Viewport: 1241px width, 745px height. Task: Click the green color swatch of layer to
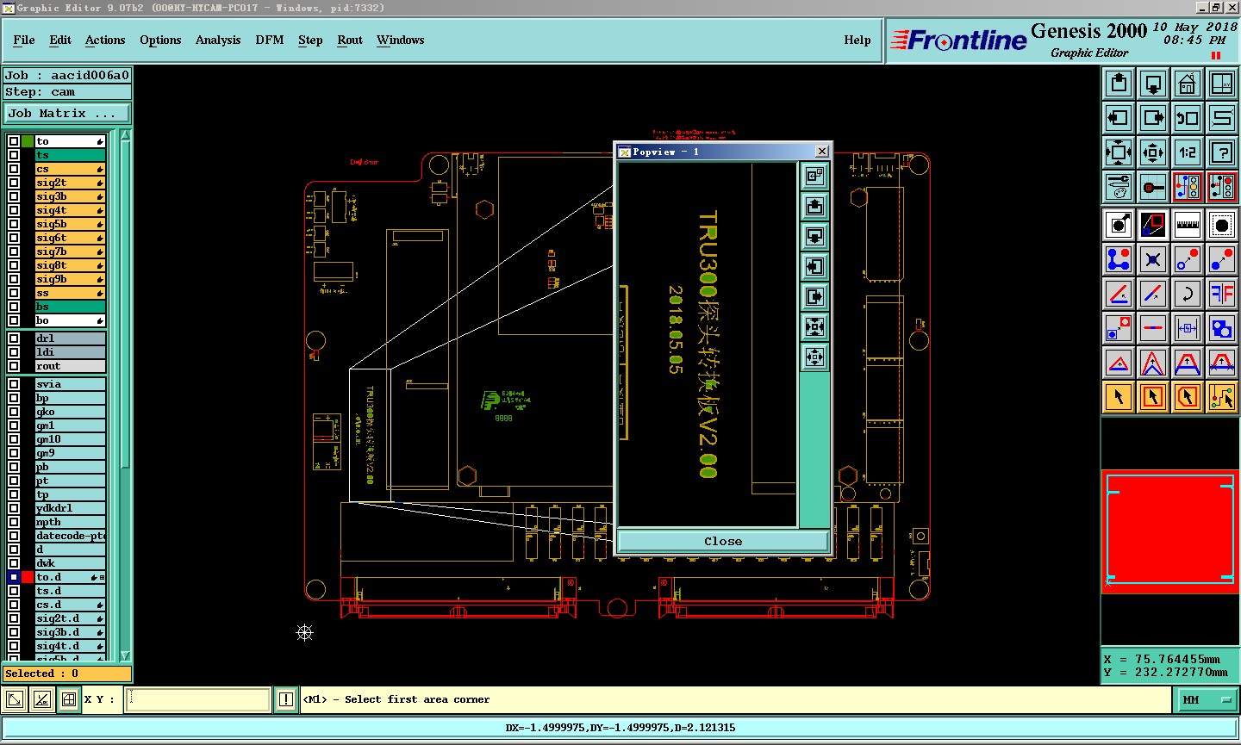(28, 141)
